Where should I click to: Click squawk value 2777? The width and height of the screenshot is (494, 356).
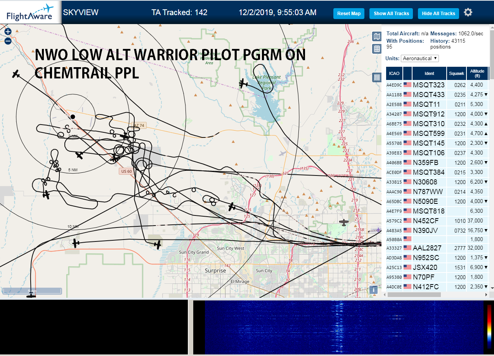(460, 248)
